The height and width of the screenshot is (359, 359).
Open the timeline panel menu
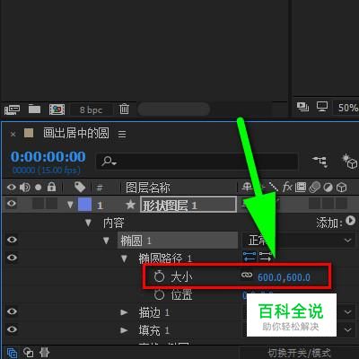(122, 134)
